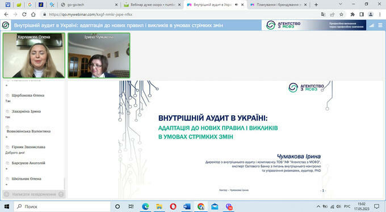The image size is (386, 212).
Task: Go forward in browser history
Action: (x=15, y=15)
